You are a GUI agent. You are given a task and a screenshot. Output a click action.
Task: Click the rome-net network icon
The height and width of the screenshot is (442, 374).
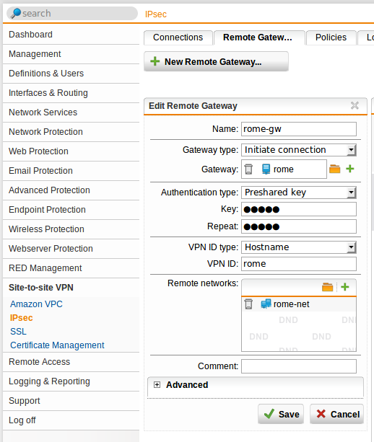(x=266, y=304)
